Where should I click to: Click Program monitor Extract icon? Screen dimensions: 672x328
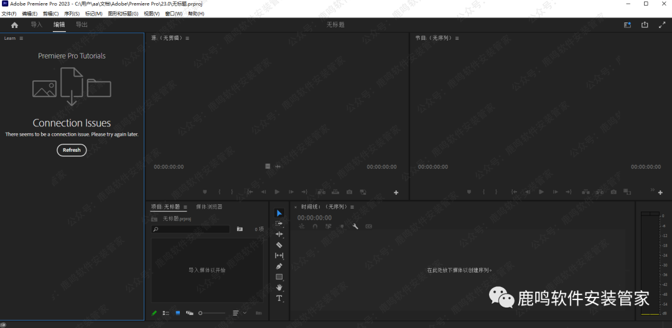point(600,192)
